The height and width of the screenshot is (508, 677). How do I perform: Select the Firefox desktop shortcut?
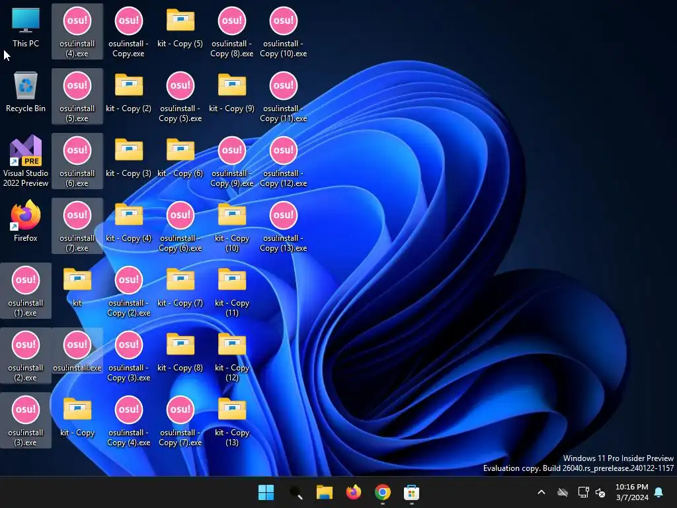(x=26, y=221)
